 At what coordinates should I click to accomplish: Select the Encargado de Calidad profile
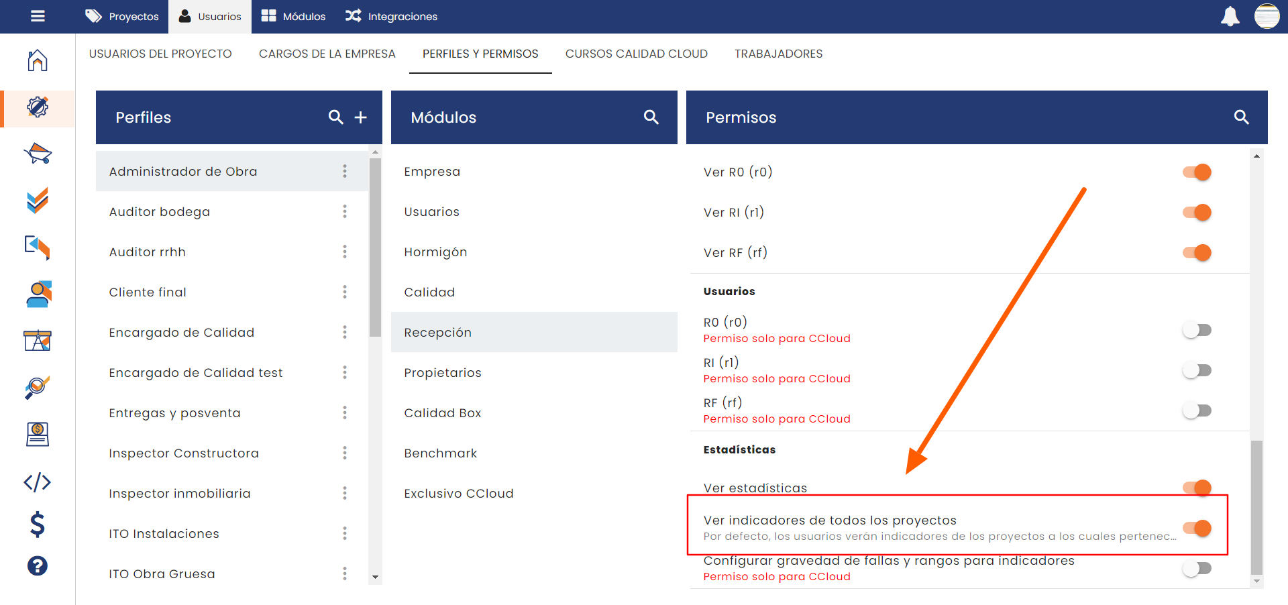pos(182,333)
